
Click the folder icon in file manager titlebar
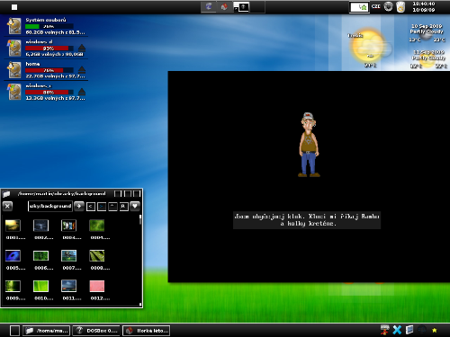point(7,194)
